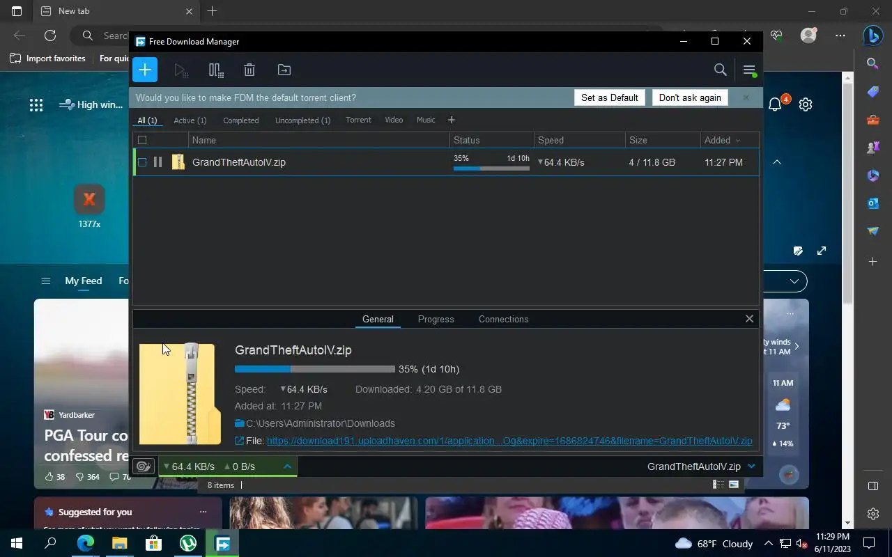Sort downloads by Status column

[x=492, y=140]
